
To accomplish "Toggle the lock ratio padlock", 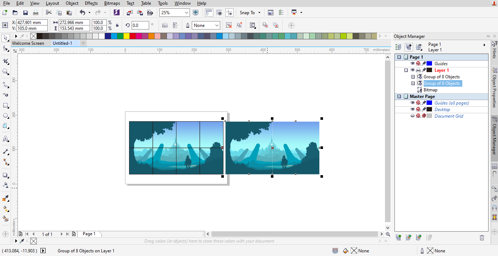I will point(117,25).
